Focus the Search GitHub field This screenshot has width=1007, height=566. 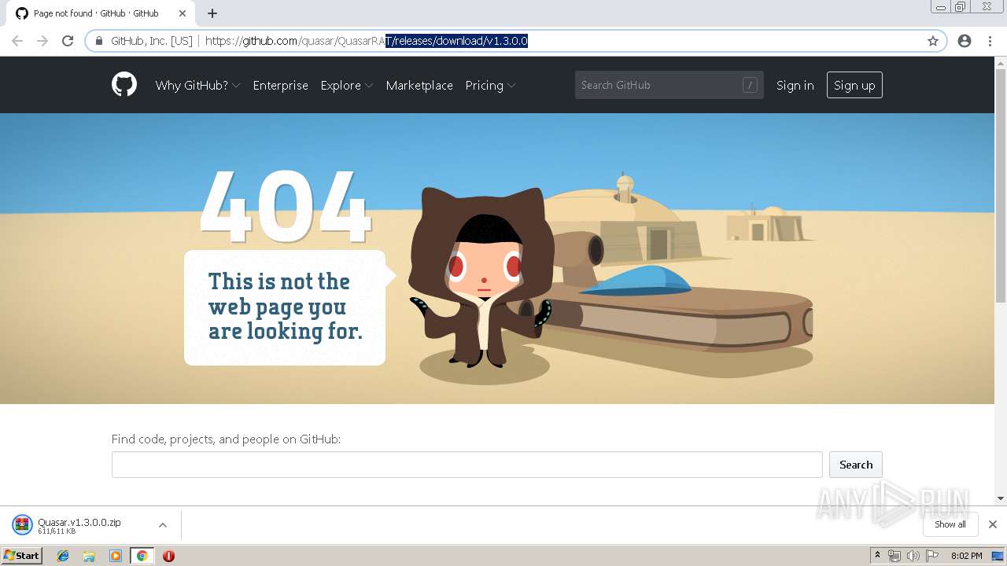coord(669,85)
